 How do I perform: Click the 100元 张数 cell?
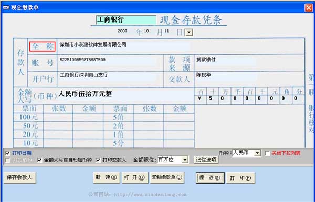point(58,117)
